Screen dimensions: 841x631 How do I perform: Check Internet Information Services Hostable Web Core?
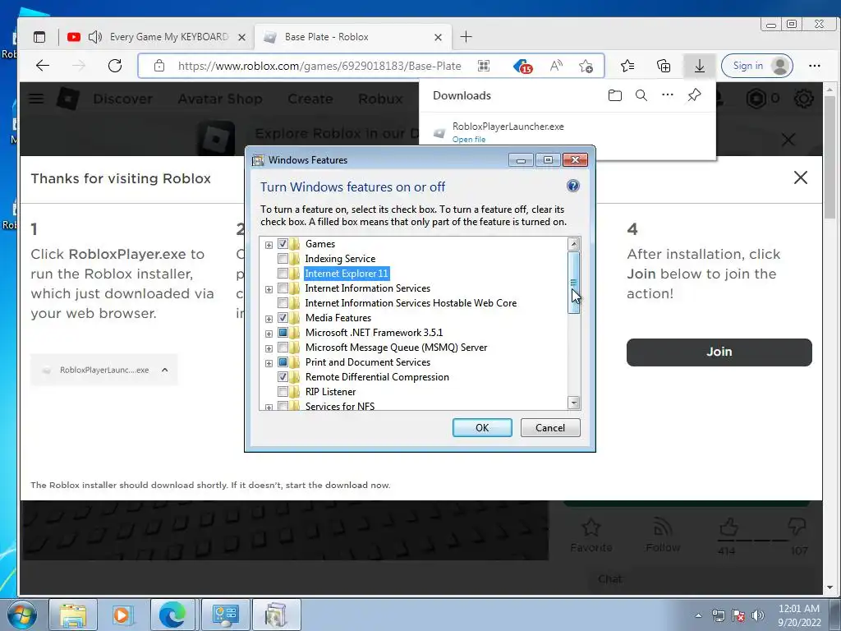pos(283,302)
